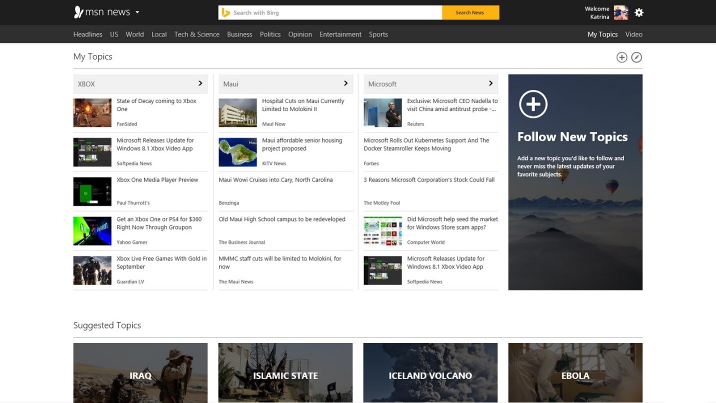This screenshot has height=403, width=716.
Task: Switch to the Video tab
Action: click(633, 34)
